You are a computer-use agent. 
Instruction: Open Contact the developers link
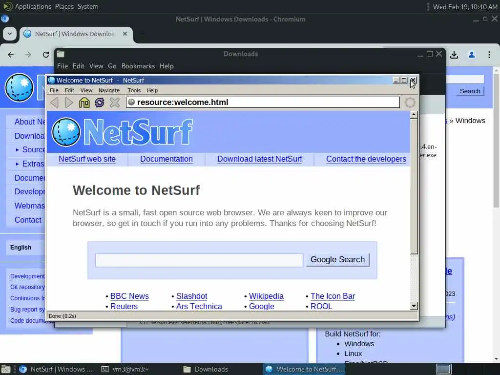366,159
